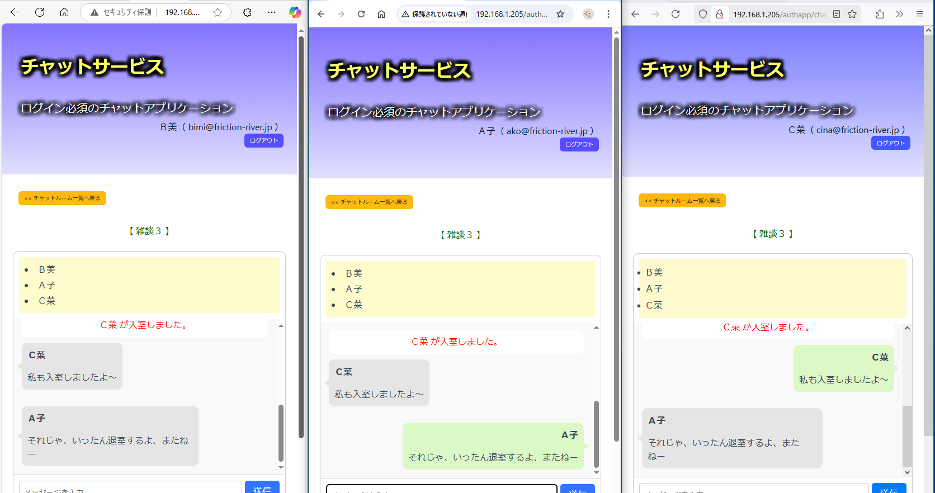The width and height of the screenshot is (935, 493).
Task: Open Chrome three-dot menu
Action: click(x=608, y=14)
